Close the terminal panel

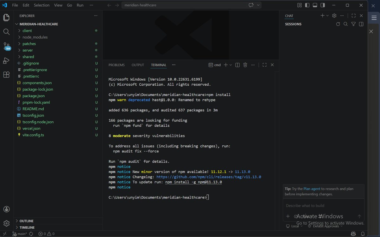(272, 65)
